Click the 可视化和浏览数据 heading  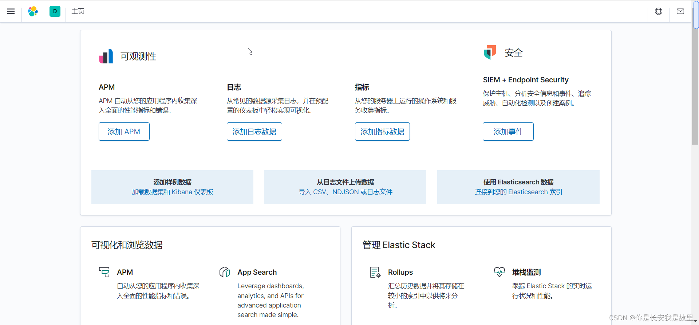click(127, 245)
